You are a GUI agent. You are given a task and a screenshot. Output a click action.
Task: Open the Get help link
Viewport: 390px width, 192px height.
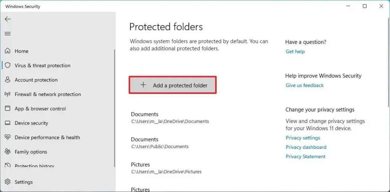pyautogui.click(x=295, y=52)
